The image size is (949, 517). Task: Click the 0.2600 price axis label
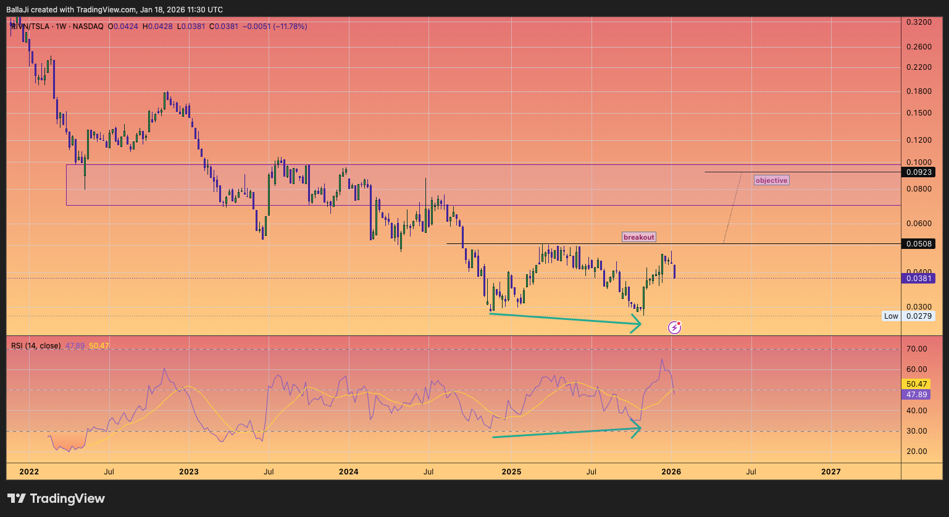point(918,47)
